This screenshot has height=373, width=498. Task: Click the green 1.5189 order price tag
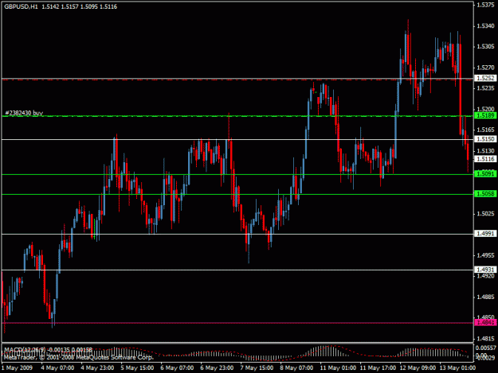click(485, 115)
